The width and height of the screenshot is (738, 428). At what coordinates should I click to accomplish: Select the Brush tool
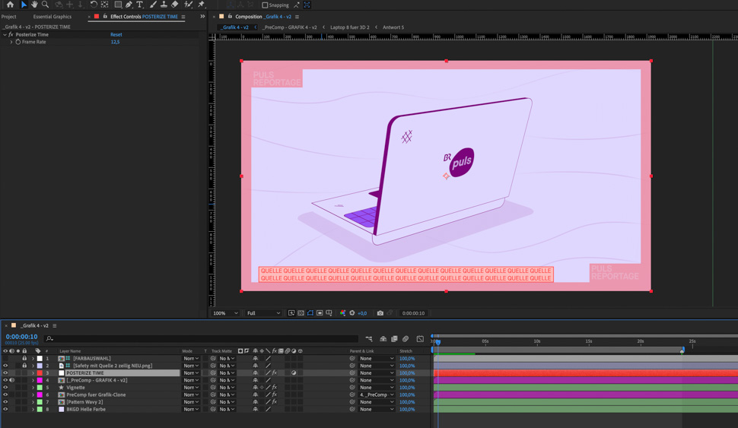(x=153, y=5)
